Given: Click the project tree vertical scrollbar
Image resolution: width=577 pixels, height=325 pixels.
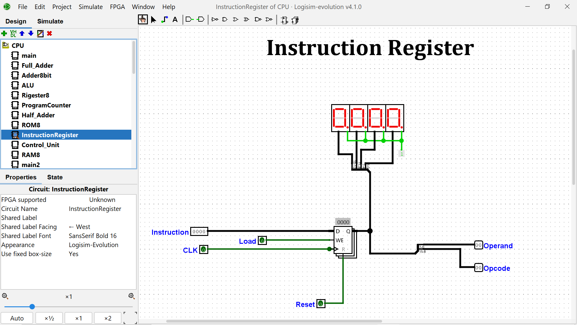Looking at the screenshot, I should pyautogui.click(x=134, y=58).
